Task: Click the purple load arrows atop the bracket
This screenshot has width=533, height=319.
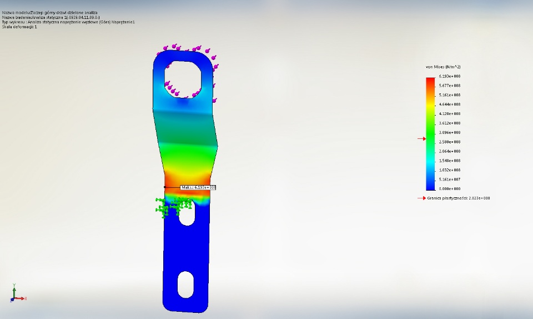Action: coord(187,49)
